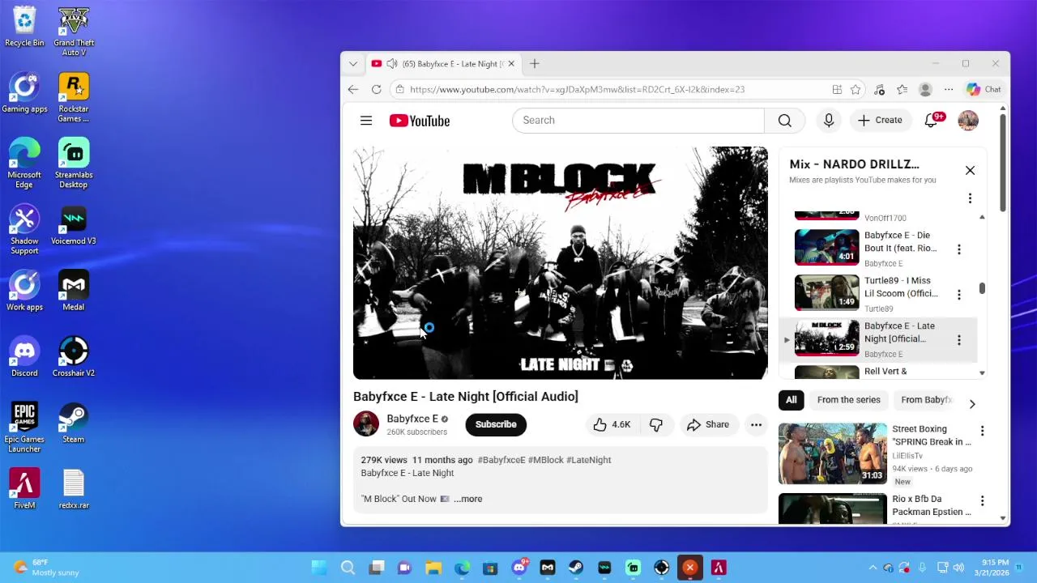Mute tab via speaker icon
Viewport: 1037px width, 583px height.
coord(392,64)
